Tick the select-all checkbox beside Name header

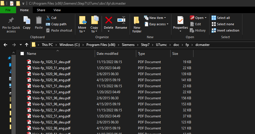(x=22, y=54)
